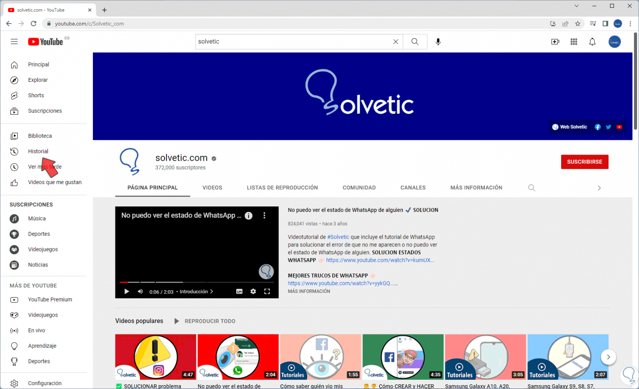The image size is (639, 389).
Task: Show more channel tabs with right chevron
Action: (599, 188)
